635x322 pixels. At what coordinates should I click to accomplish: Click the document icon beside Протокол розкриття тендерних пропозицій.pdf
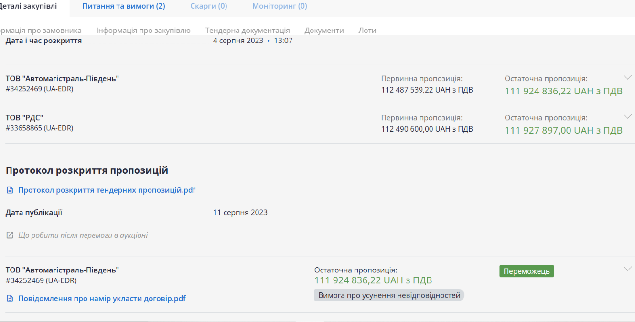coord(10,190)
